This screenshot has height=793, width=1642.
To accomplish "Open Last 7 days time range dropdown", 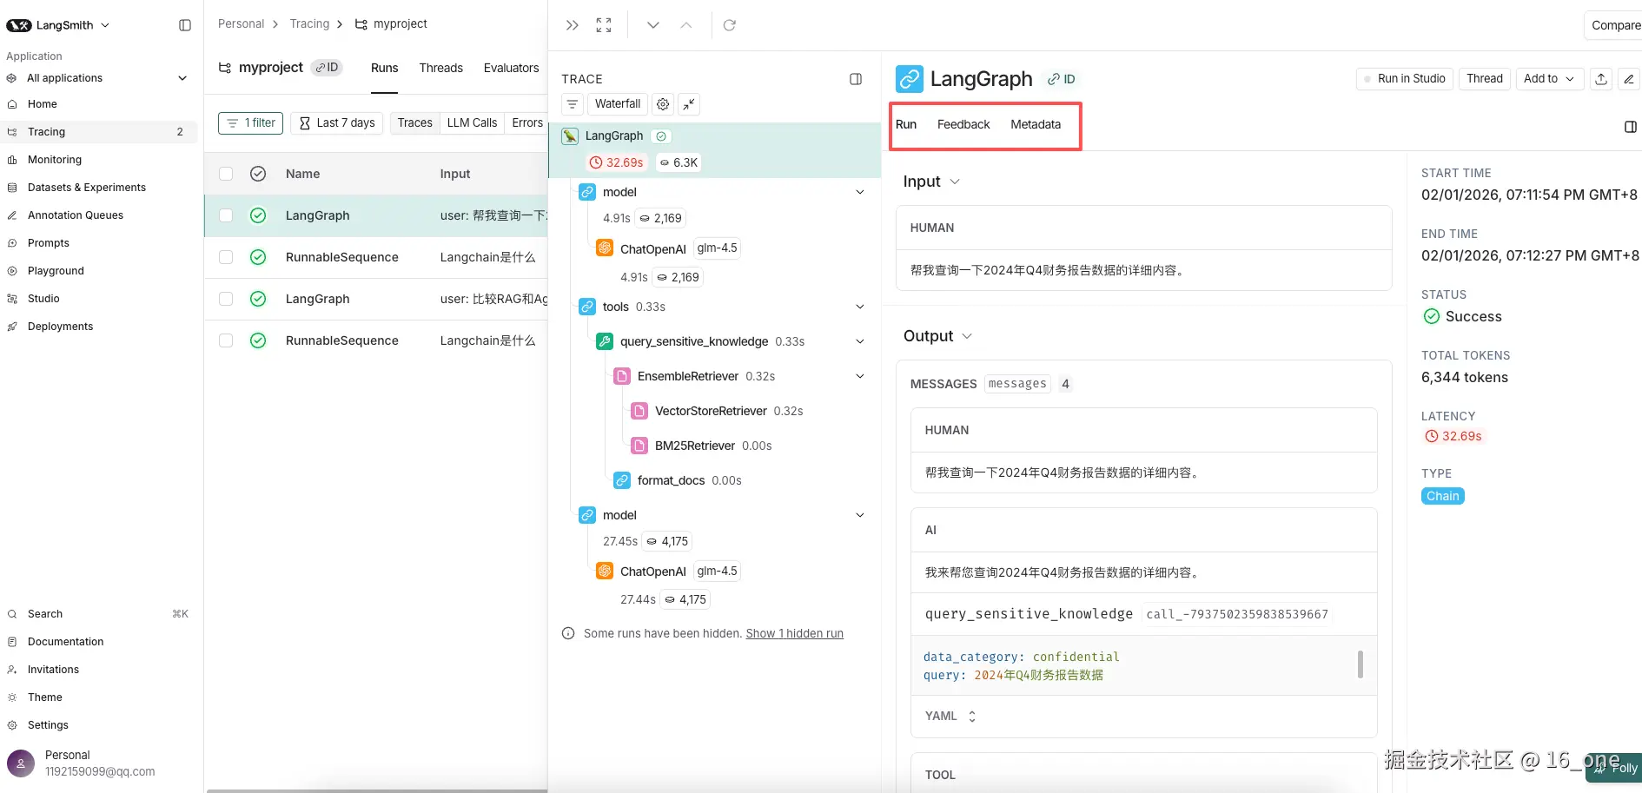I will click(x=337, y=123).
